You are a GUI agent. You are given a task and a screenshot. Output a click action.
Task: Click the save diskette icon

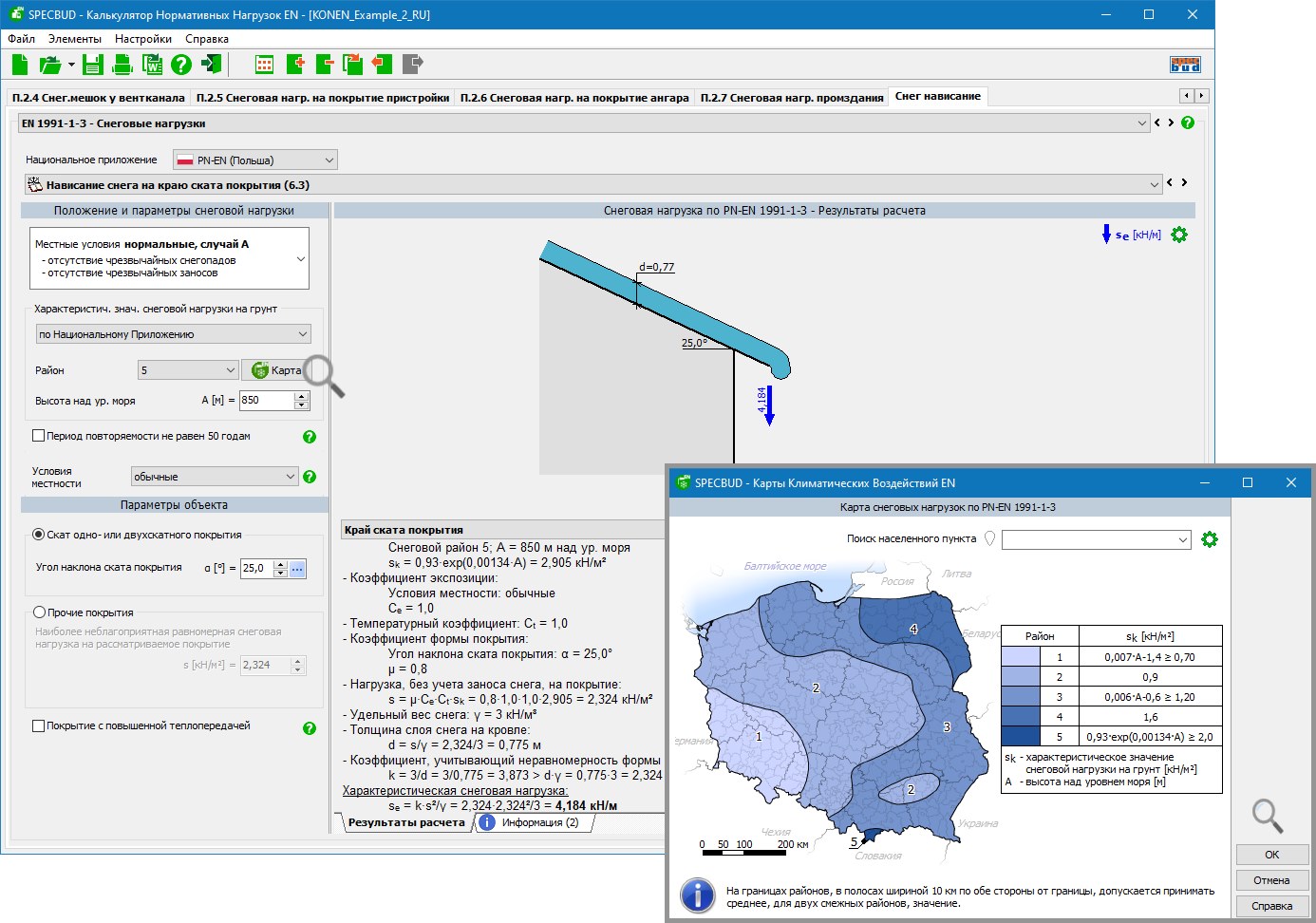coord(92,65)
